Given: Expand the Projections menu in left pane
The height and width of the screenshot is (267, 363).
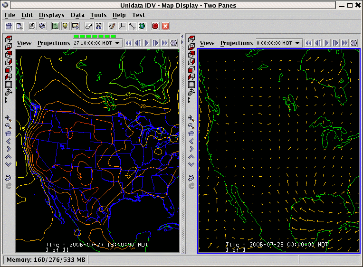Looking at the screenshot, I should click(x=54, y=43).
